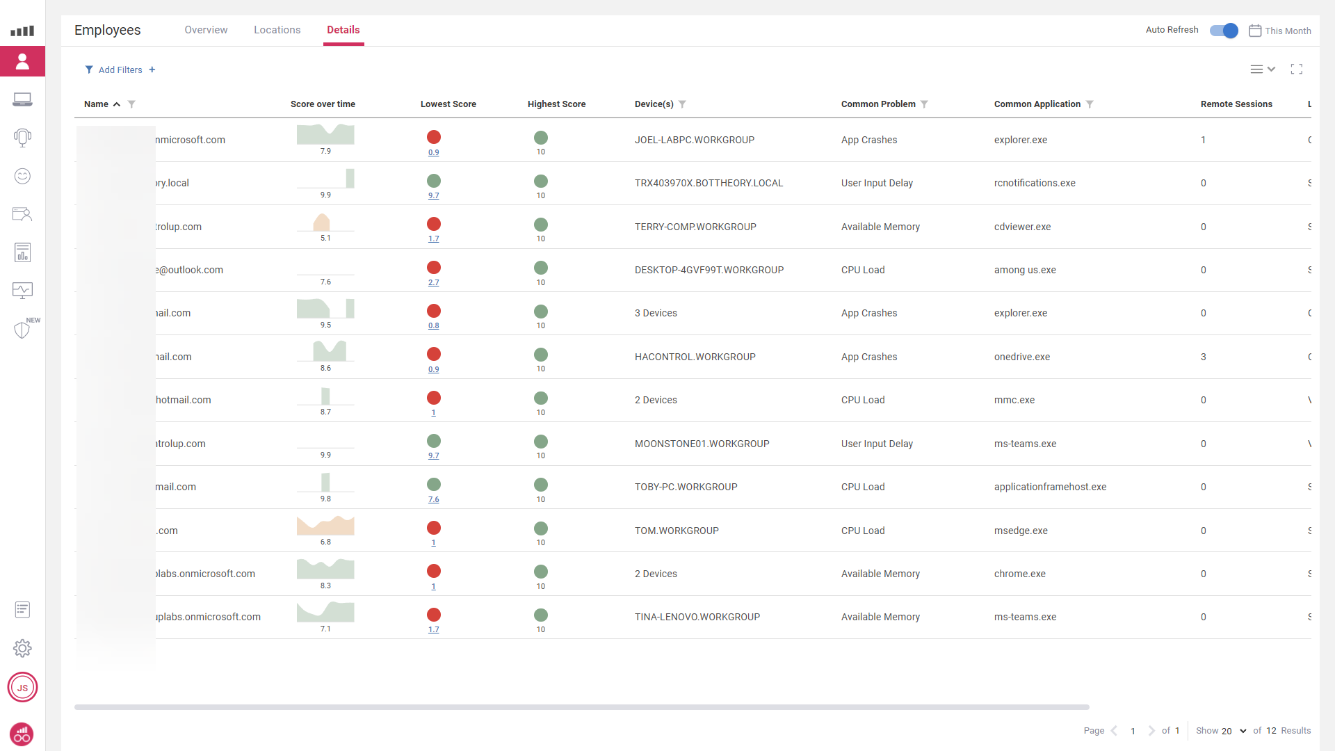Open the shield icon marked NEW

click(22, 330)
